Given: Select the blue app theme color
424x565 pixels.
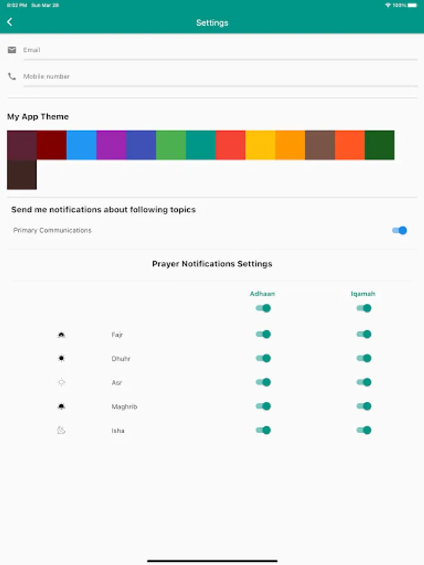Looking at the screenshot, I should tap(82, 145).
